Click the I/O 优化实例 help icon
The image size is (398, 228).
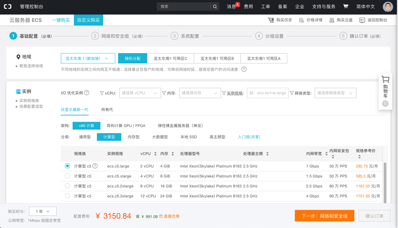pos(87,93)
